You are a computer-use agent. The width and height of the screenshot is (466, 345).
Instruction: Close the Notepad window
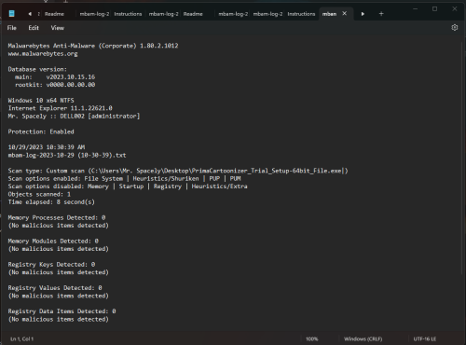(x=455, y=9)
